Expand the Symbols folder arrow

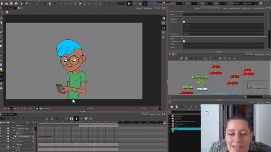click(170, 119)
